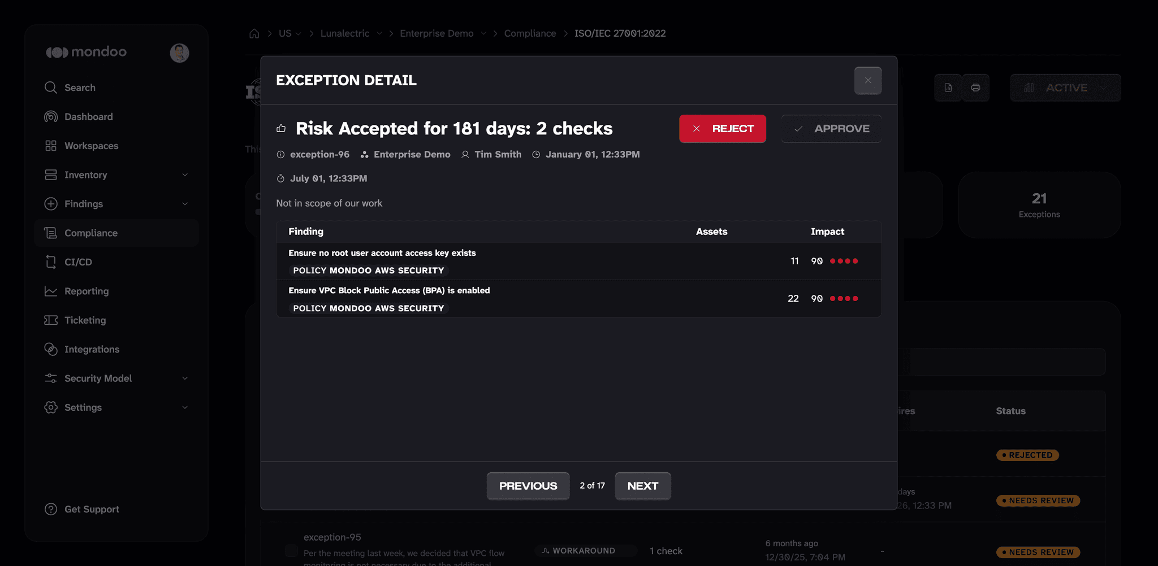Open Workspaces in the sidebar

(116, 146)
